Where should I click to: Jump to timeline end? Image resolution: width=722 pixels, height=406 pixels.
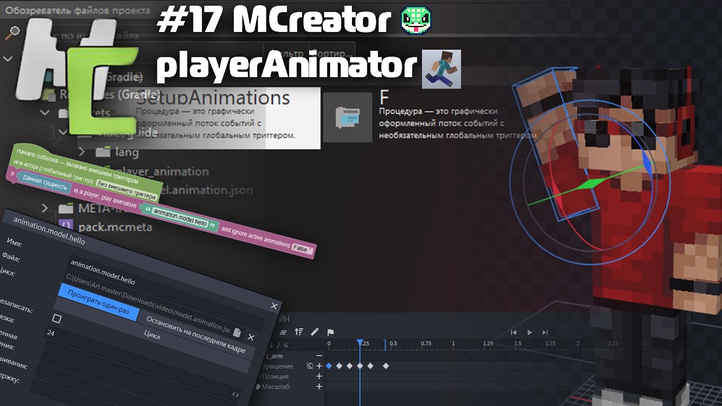click(x=544, y=332)
